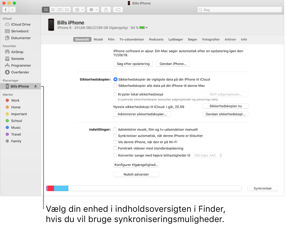Open the Info tab
This screenshot has height=225, width=285.
coord(244,39)
